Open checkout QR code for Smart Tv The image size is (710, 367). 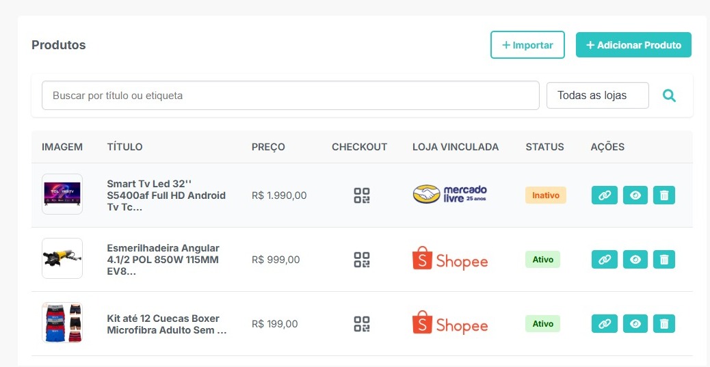tap(362, 195)
